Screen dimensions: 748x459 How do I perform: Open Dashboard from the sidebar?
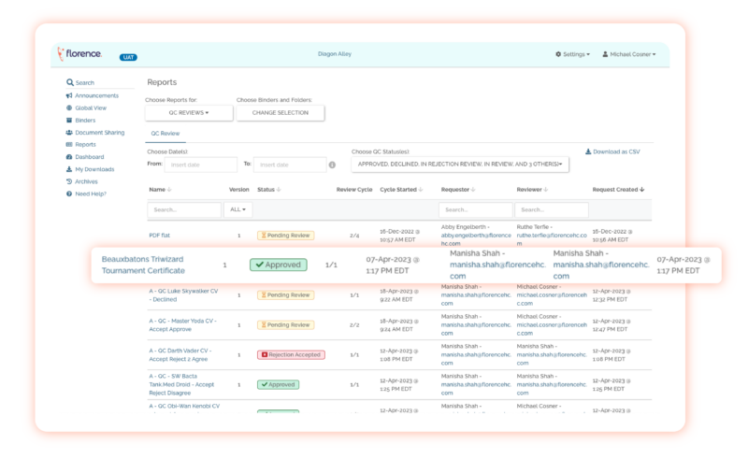[89, 157]
